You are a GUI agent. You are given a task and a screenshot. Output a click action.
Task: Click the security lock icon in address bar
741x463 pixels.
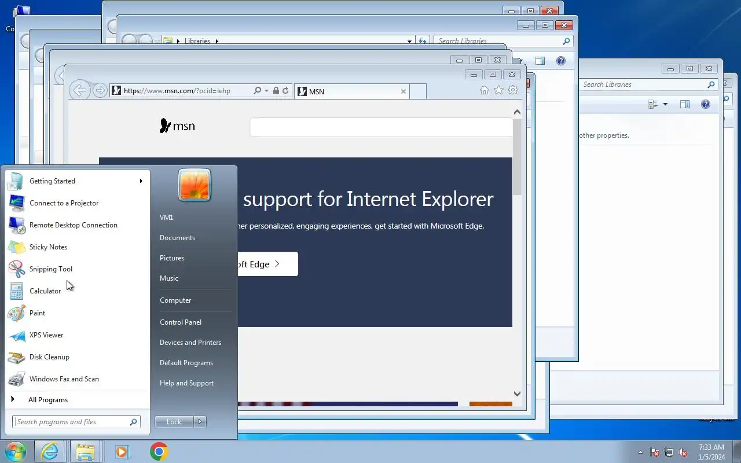coord(276,91)
